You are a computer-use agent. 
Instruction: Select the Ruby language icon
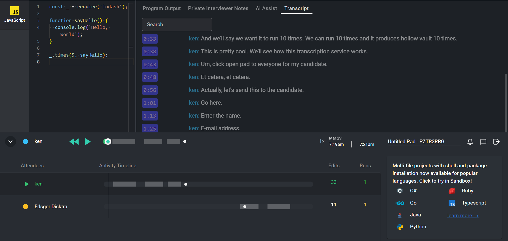pos(452,191)
